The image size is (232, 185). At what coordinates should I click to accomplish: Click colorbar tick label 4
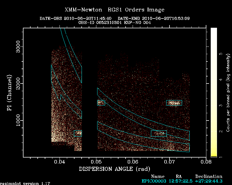[x=221, y=80]
